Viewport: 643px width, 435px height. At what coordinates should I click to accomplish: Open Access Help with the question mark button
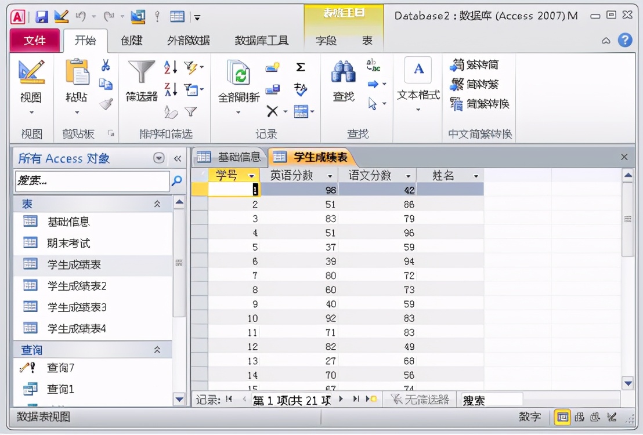point(624,41)
